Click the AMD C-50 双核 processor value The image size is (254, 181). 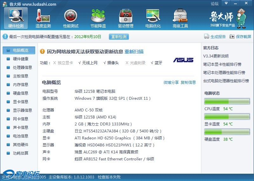89,110
